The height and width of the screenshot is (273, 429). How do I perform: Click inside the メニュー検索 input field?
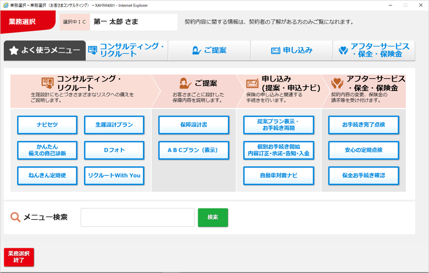pos(137,217)
